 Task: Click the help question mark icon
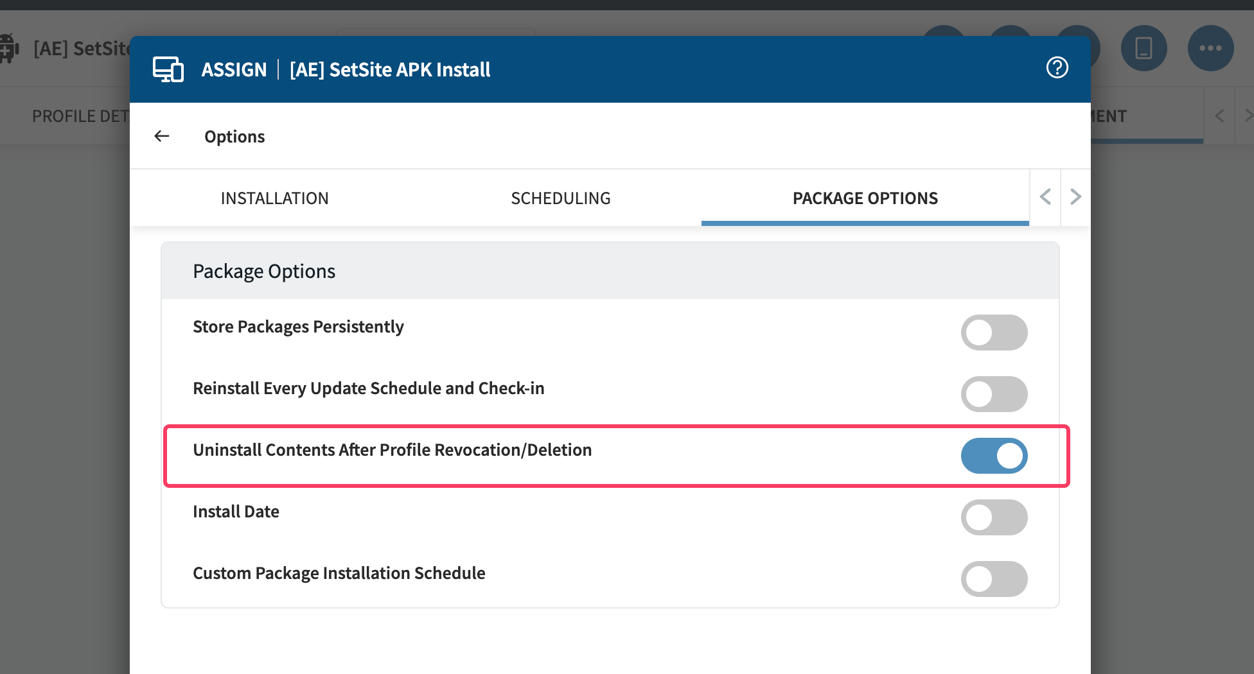point(1057,67)
